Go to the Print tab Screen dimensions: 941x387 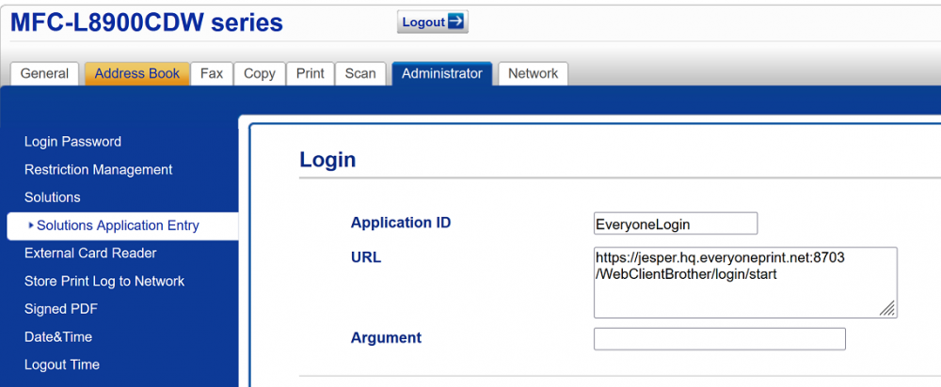point(311,73)
